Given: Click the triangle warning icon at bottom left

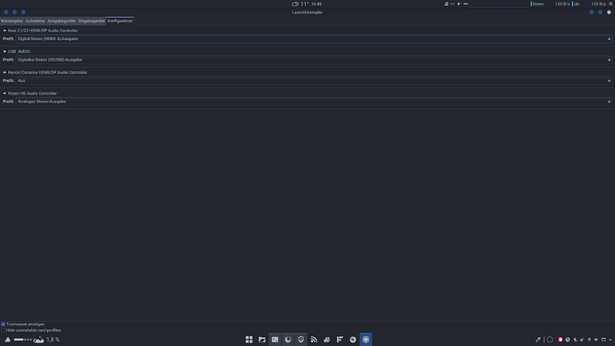Looking at the screenshot, I should pyautogui.click(x=7, y=340).
